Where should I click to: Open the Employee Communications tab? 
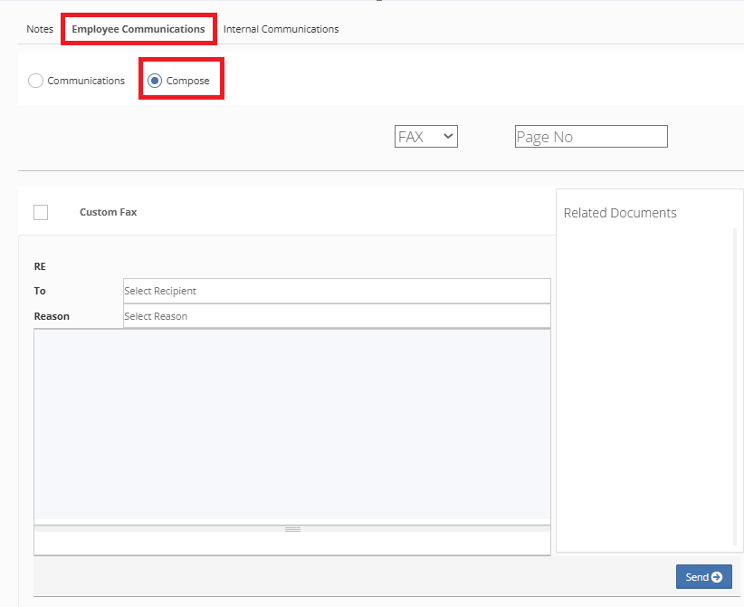138,29
